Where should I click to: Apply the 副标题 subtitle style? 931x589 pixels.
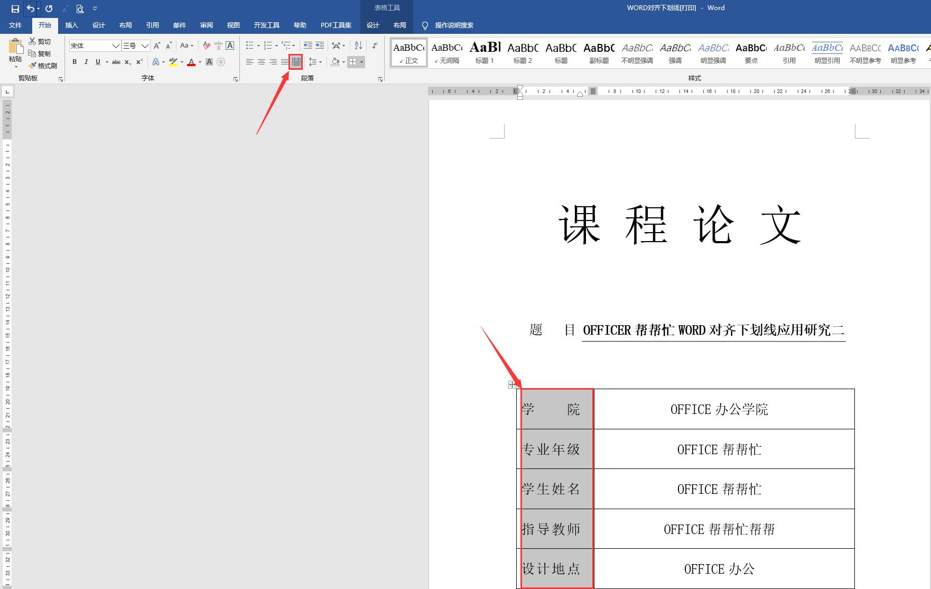pyautogui.click(x=599, y=53)
